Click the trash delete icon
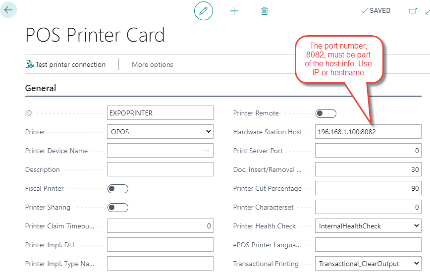 click(x=265, y=11)
